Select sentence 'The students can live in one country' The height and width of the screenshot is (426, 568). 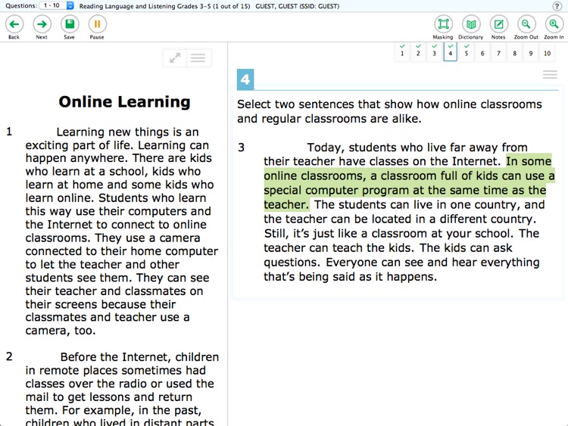pyautogui.click(x=404, y=212)
